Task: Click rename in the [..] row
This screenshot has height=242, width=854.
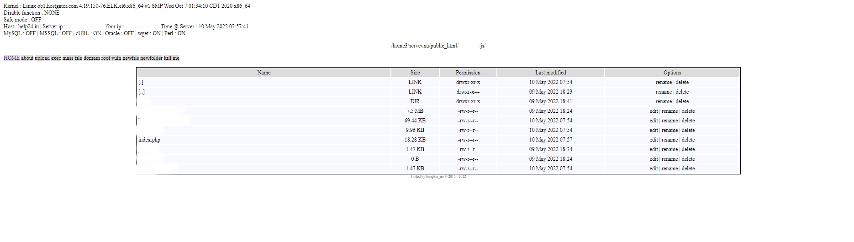Action: click(664, 92)
